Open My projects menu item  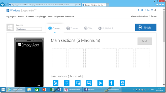tap(11, 17)
